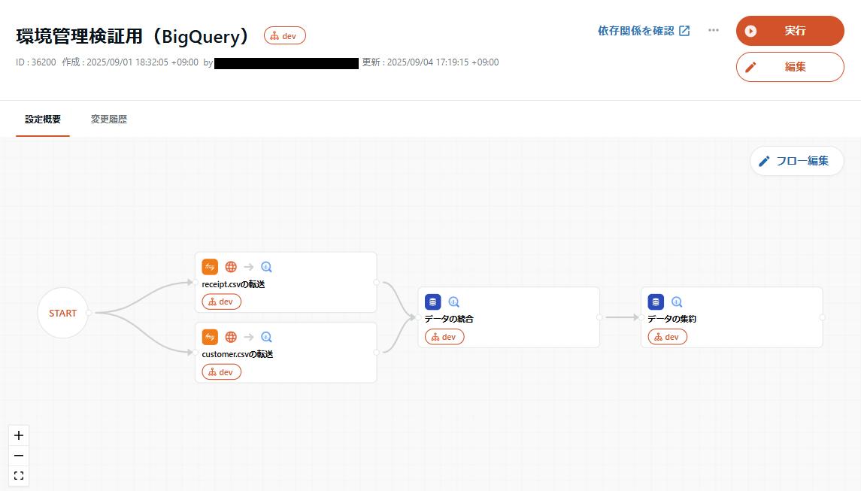Click external-link icon beside 依存関係を確認
The height and width of the screenshot is (491, 861).
pos(684,31)
